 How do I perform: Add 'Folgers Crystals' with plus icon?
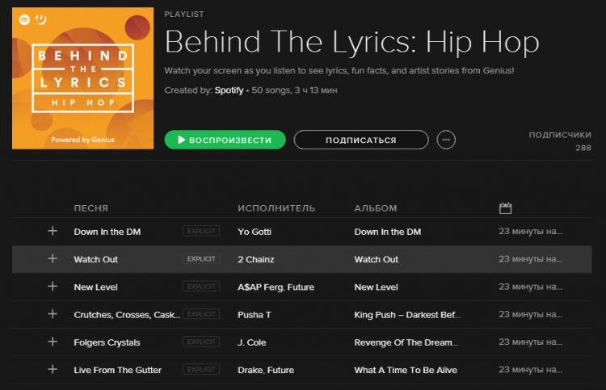[x=53, y=342]
